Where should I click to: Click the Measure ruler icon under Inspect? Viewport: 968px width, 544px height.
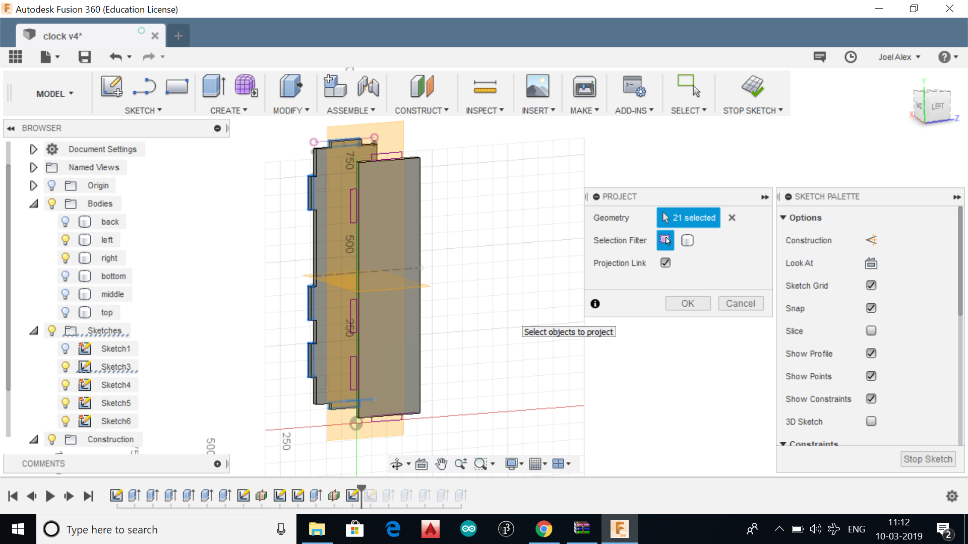[x=485, y=87]
